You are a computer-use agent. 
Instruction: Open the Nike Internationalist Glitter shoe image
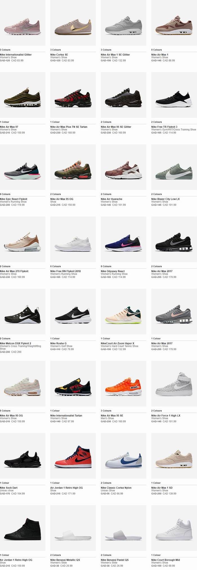(x=23, y=23)
